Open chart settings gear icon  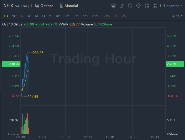coord(138,6)
